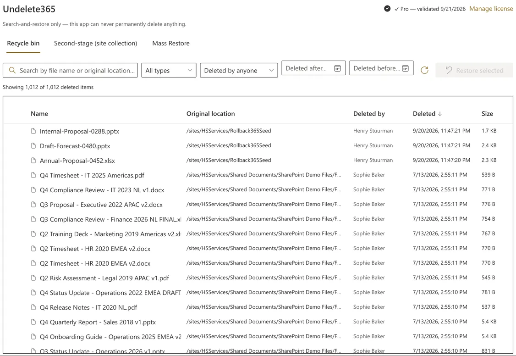This screenshot has width=516, height=356.
Task: Select the Internal-Proposal-0288.pptx file name
Action: [x=79, y=131]
